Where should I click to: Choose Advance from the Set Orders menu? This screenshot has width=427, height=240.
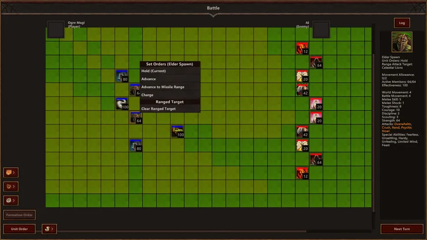(x=170, y=79)
